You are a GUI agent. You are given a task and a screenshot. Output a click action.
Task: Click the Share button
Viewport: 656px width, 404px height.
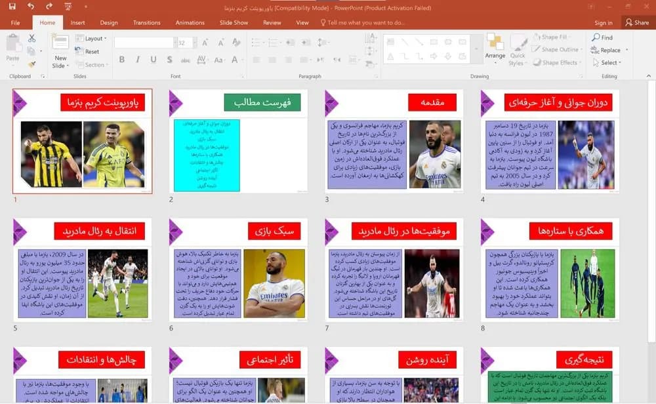coord(637,22)
